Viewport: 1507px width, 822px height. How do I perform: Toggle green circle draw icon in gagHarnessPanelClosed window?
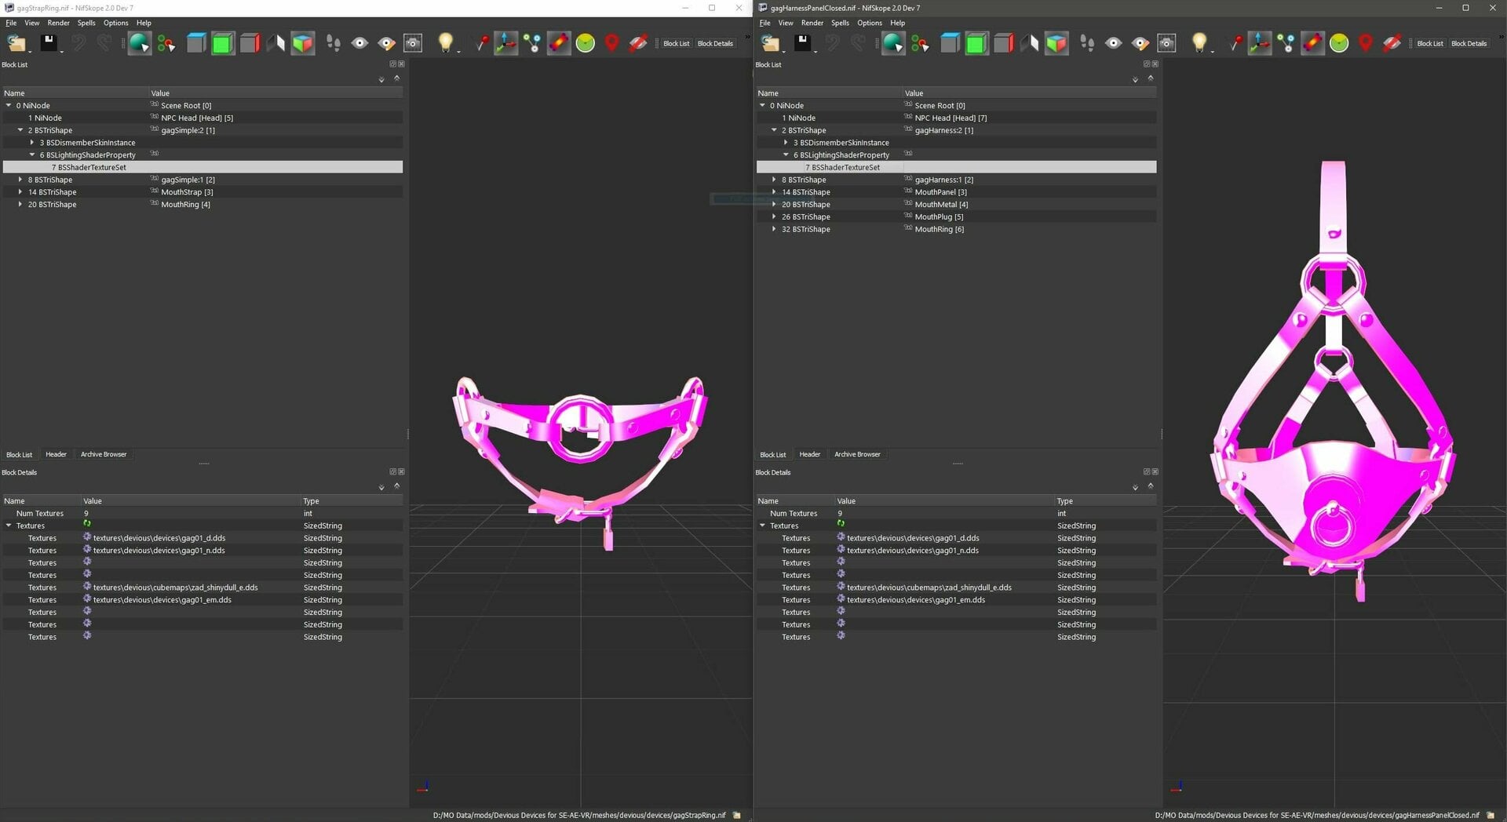coord(1339,43)
